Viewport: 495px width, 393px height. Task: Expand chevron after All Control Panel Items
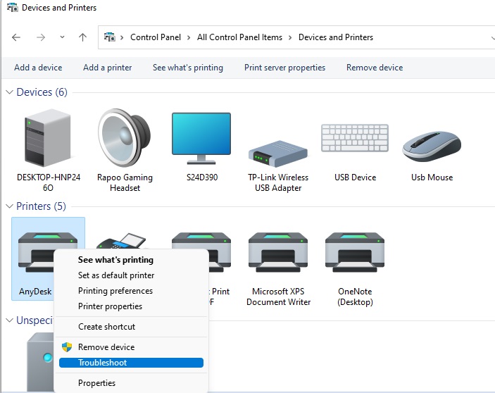(x=290, y=37)
